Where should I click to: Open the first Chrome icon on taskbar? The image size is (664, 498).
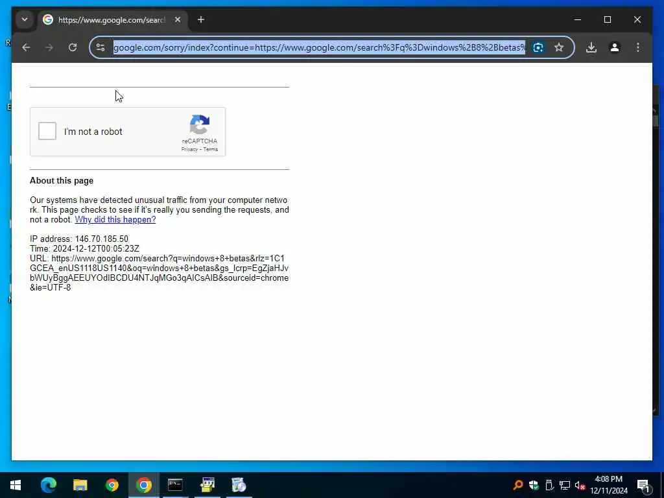pos(112,485)
